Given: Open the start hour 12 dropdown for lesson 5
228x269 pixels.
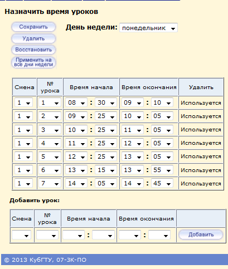Looking at the screenshot, I should (76, 156).
